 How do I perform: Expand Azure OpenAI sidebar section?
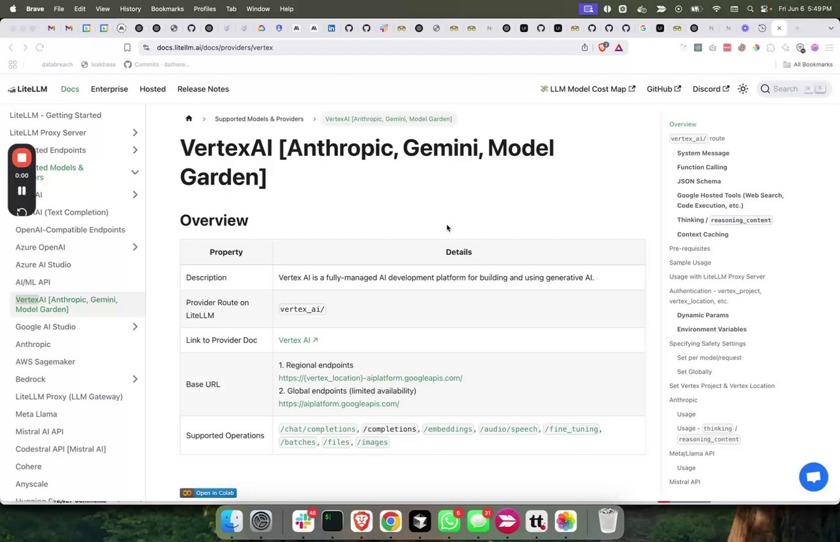(x=135, y=247)
